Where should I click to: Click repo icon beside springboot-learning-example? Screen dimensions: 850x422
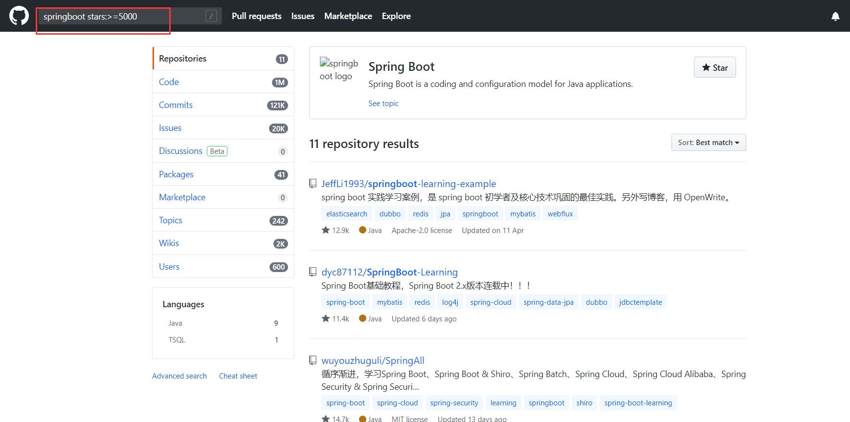coord(313,184)
